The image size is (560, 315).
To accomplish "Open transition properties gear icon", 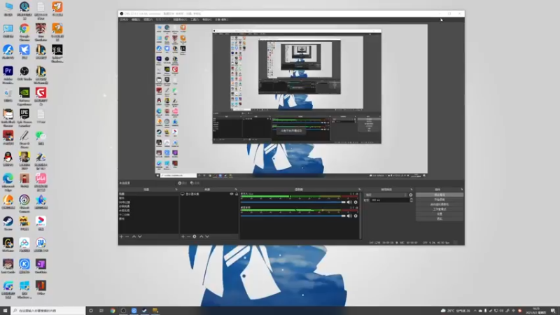I will click(x=411, y=195).
